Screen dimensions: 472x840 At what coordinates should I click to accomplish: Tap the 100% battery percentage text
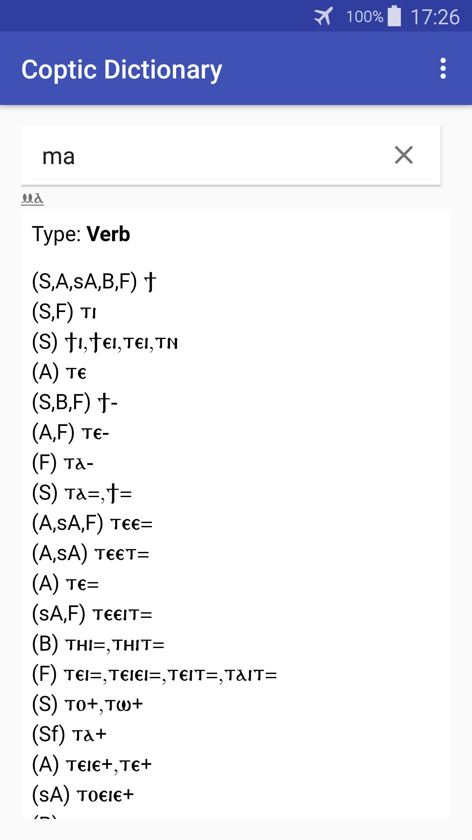coord(364,17)
